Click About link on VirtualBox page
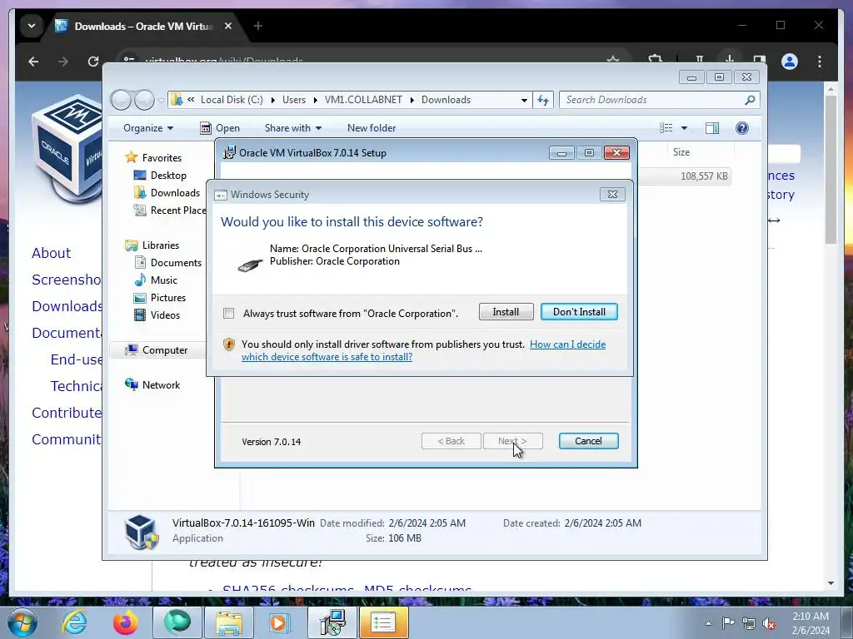This screenshot has height=639, width=853. [51, 253]
